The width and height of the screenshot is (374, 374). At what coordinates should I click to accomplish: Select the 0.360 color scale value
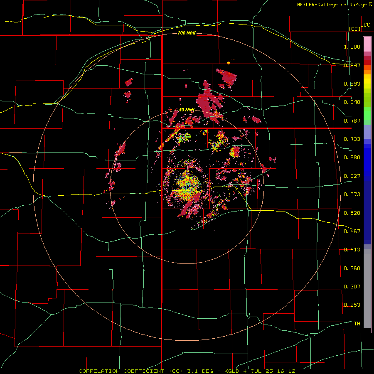click(x=352, y=268)
